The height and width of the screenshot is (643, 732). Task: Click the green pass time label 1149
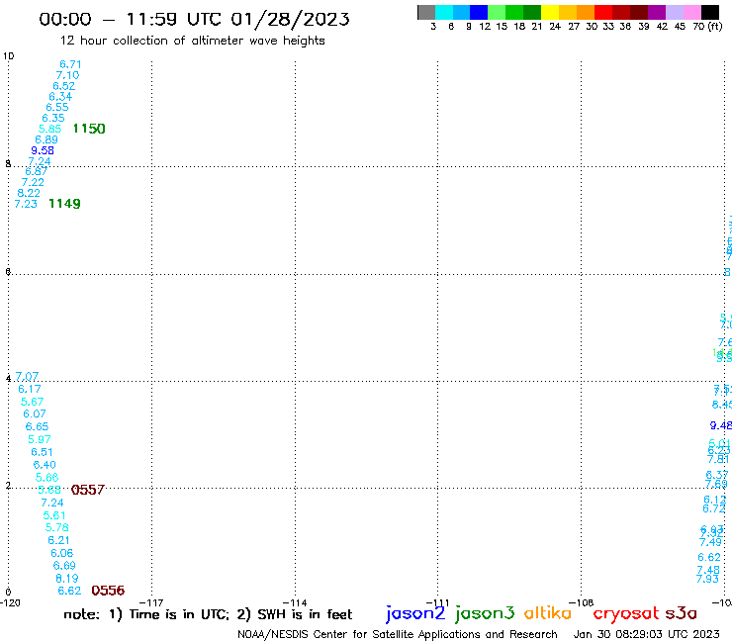[64, 204]
